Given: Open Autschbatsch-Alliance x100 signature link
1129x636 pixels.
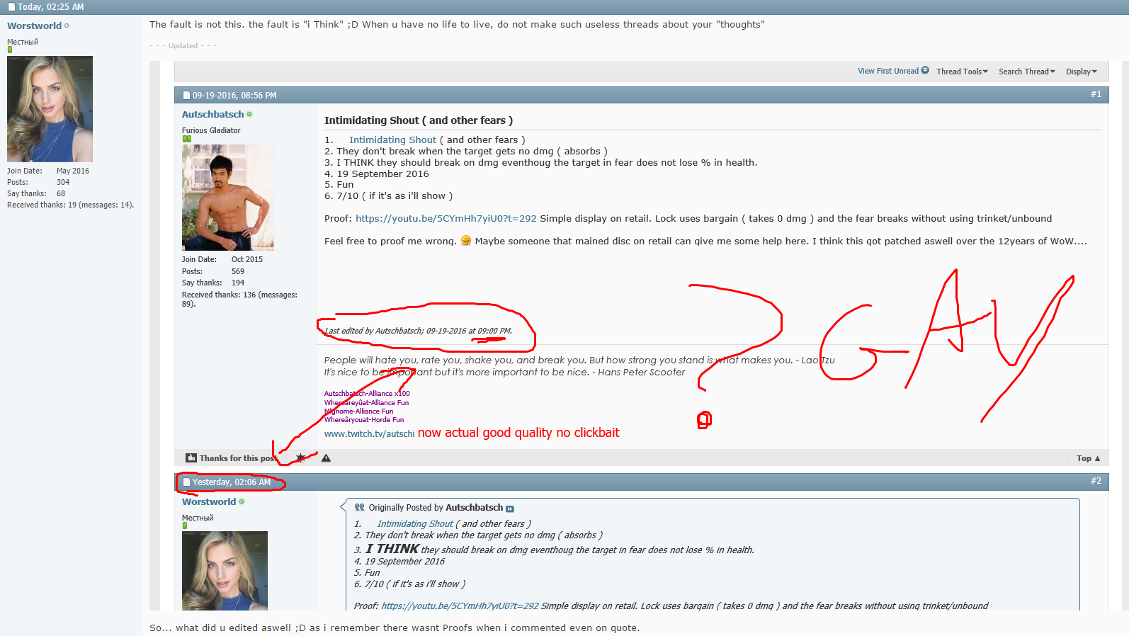Looking at the screenshot, I should (x=367, y=394).
